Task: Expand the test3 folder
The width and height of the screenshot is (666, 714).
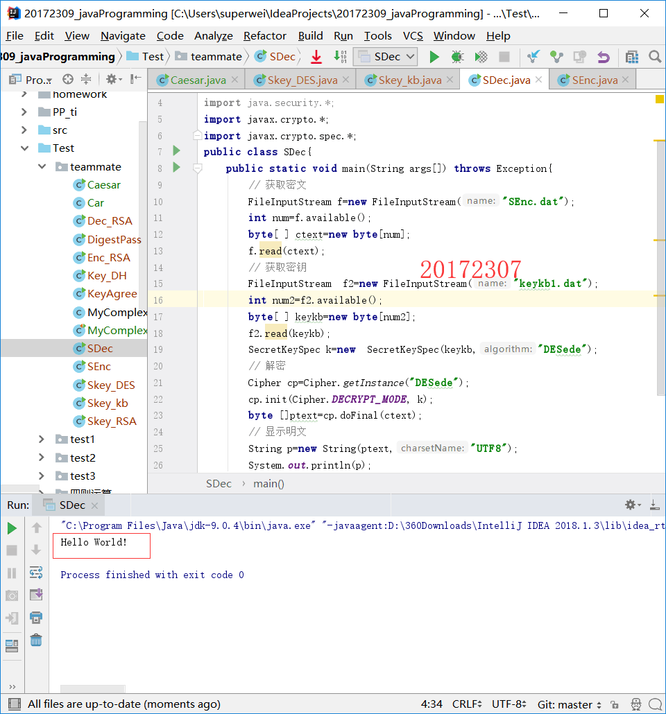Action: click(42, 476)
